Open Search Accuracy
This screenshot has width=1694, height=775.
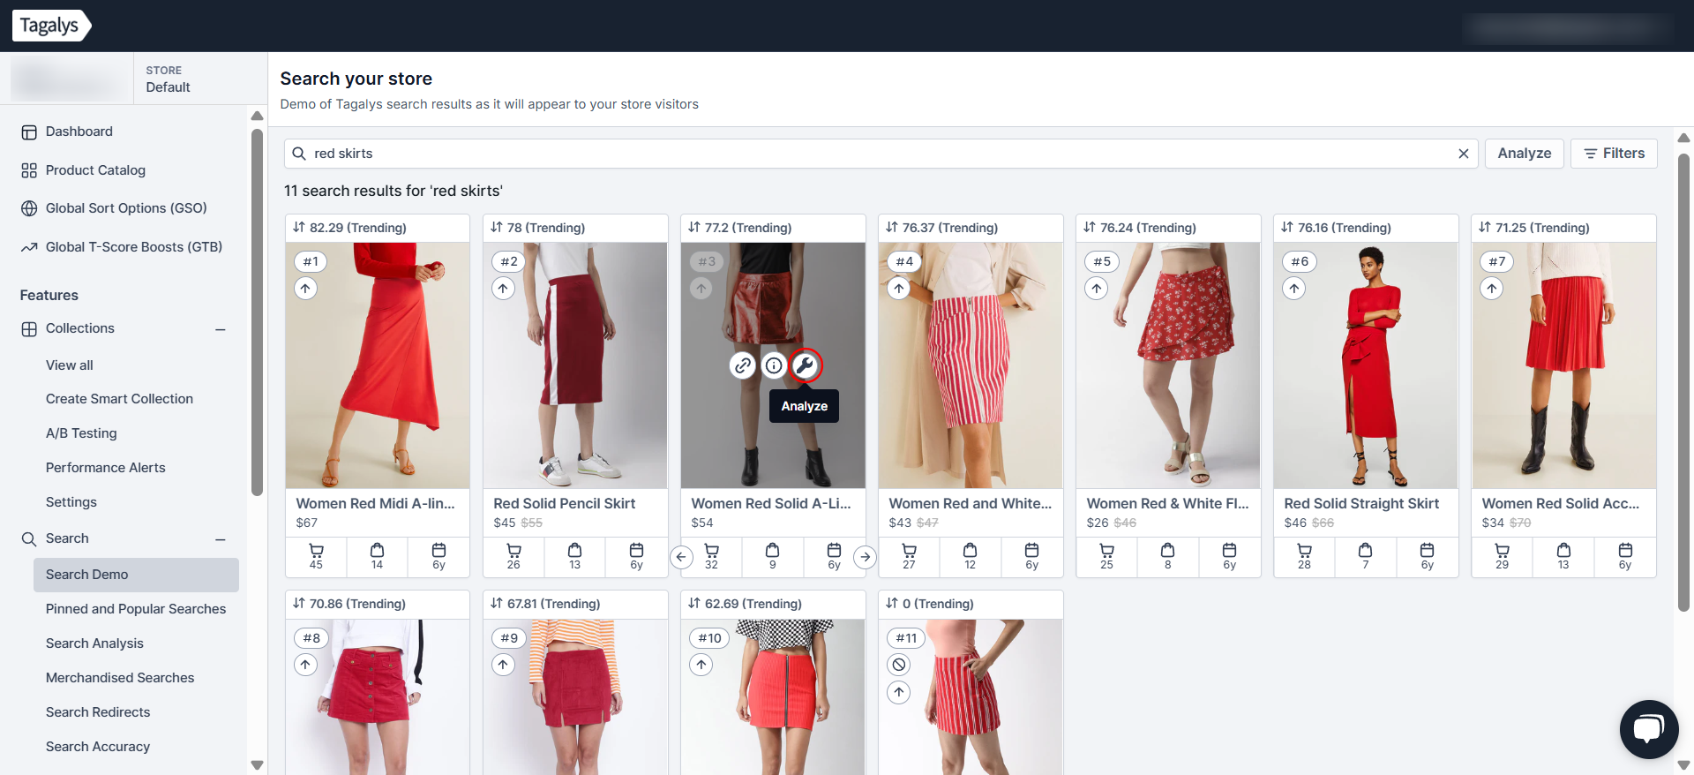click(x=98, y=747)
